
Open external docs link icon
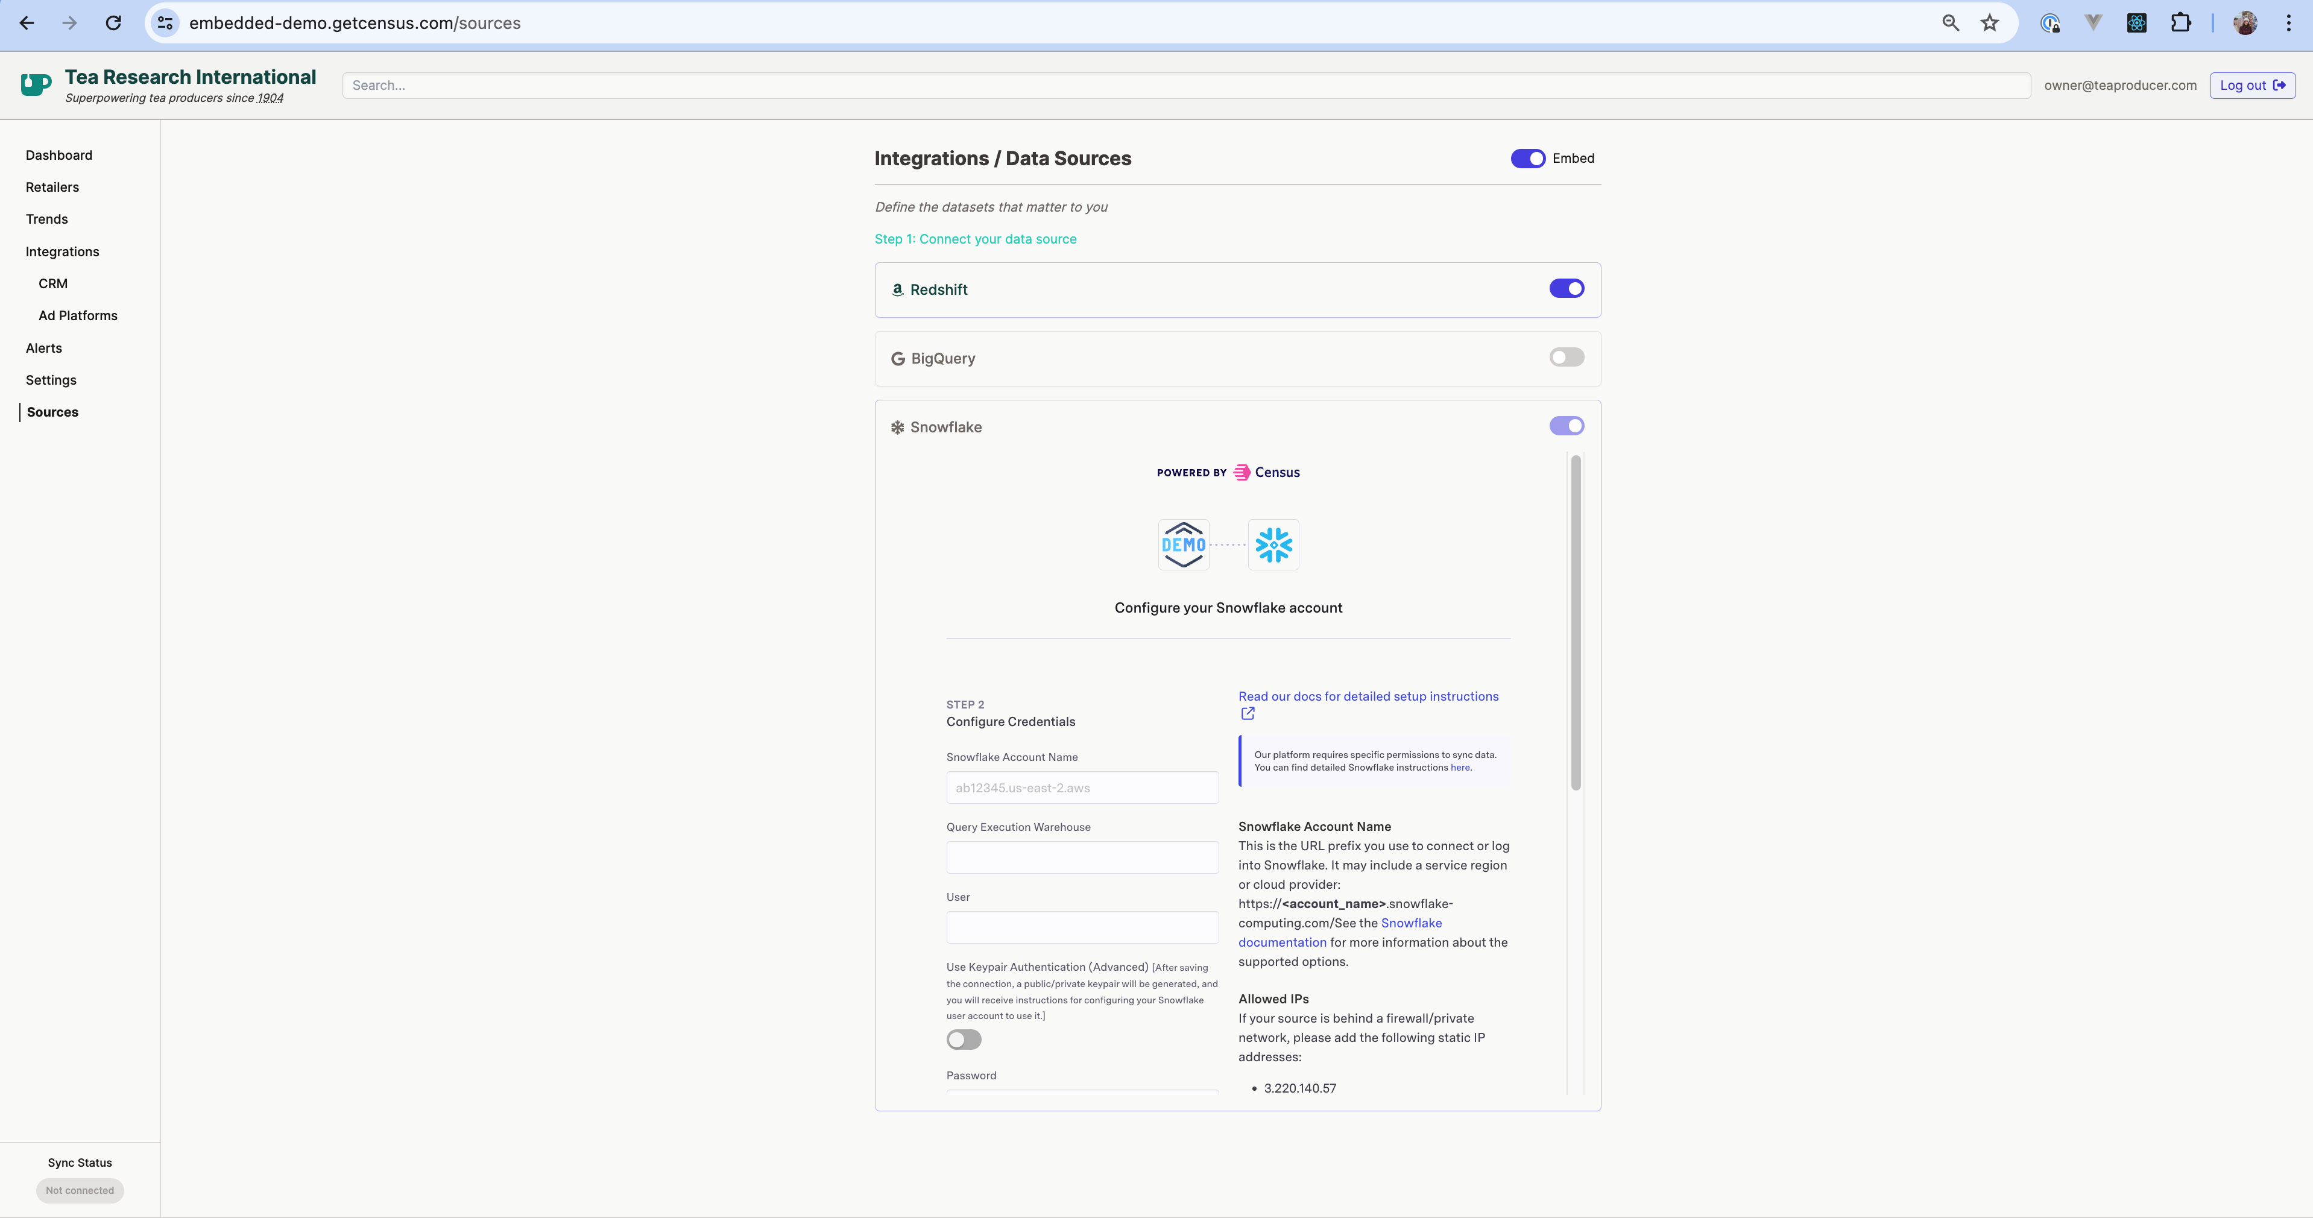1247,713
